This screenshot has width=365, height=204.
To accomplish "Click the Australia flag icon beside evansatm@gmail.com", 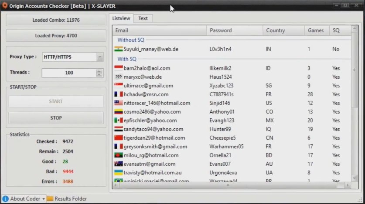I will tap(119, 164).
